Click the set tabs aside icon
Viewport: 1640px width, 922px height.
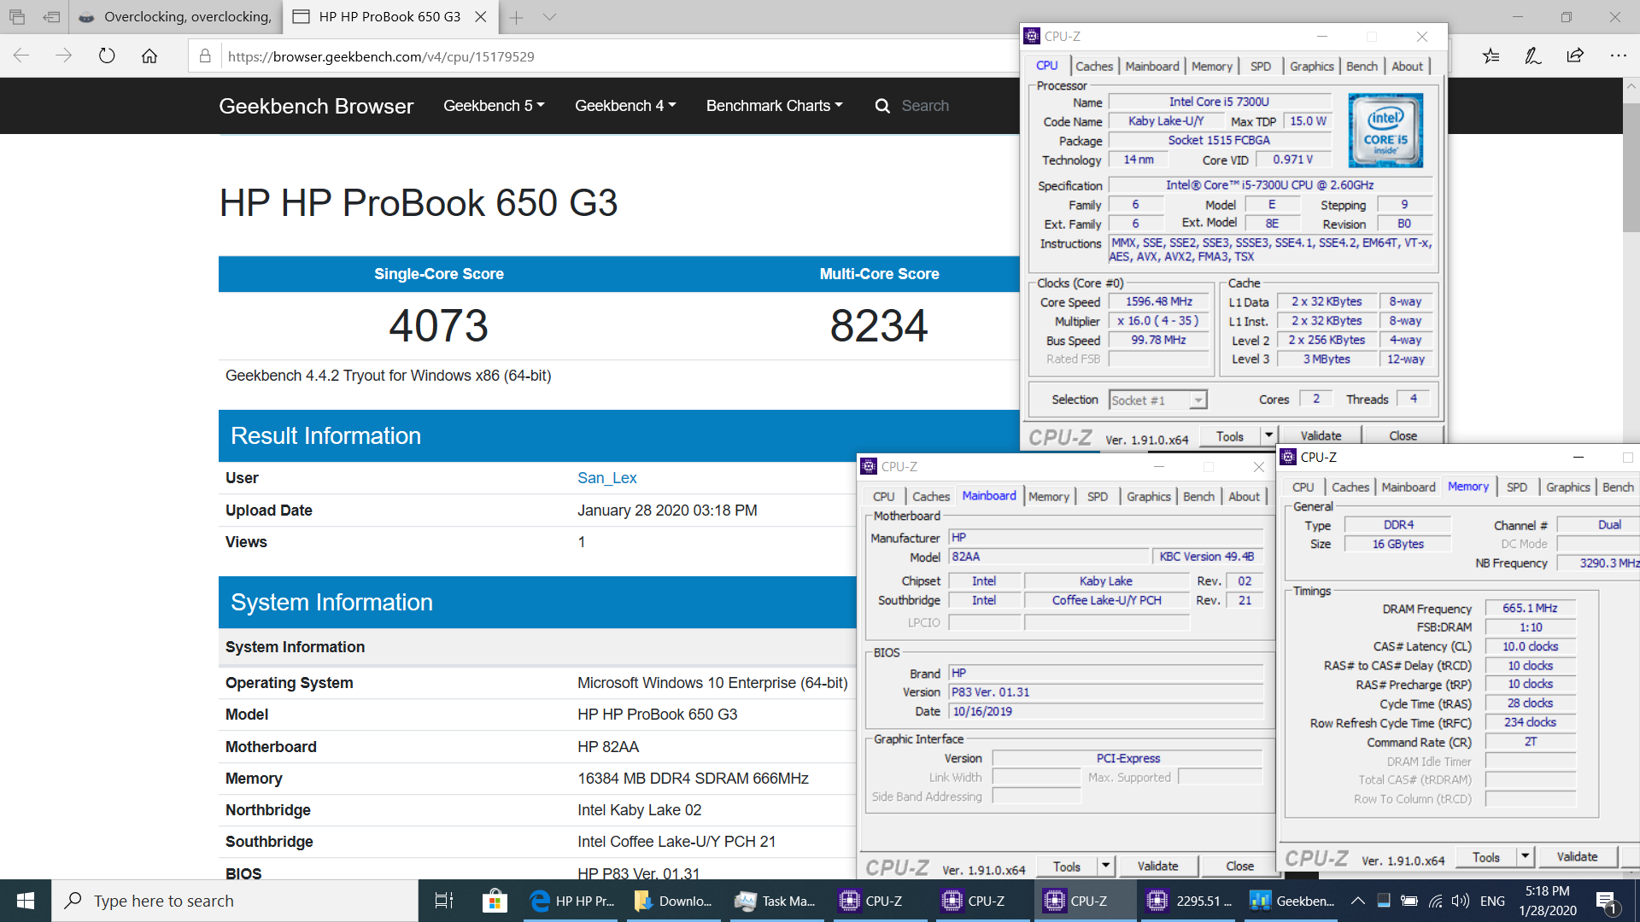coord(52,17)
